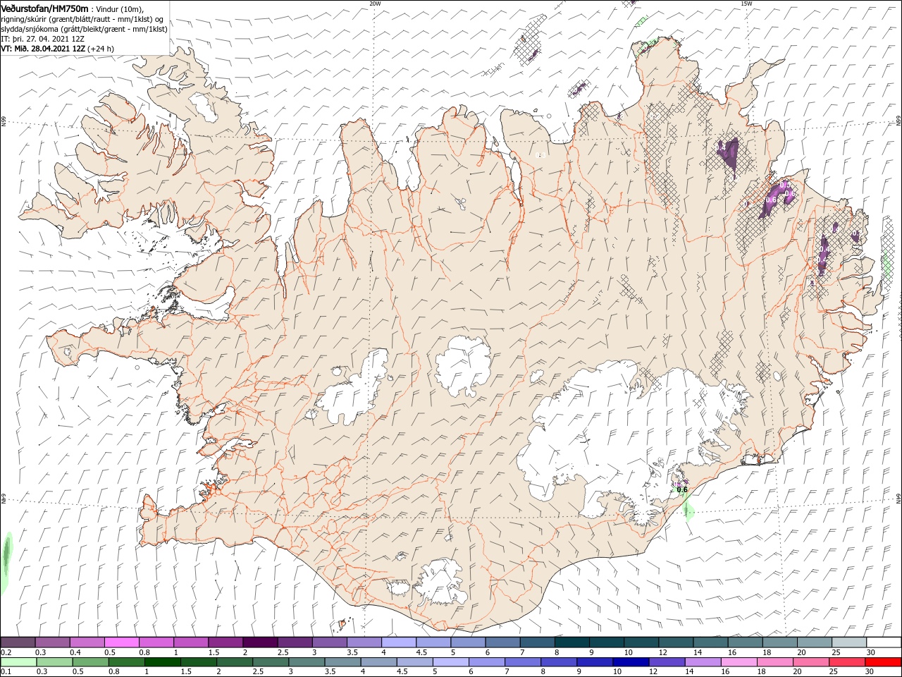Pick the 4 grey-blue rain scale swatch
The image size is (902, 677).
pyautogui.click(x=379, y=662)
